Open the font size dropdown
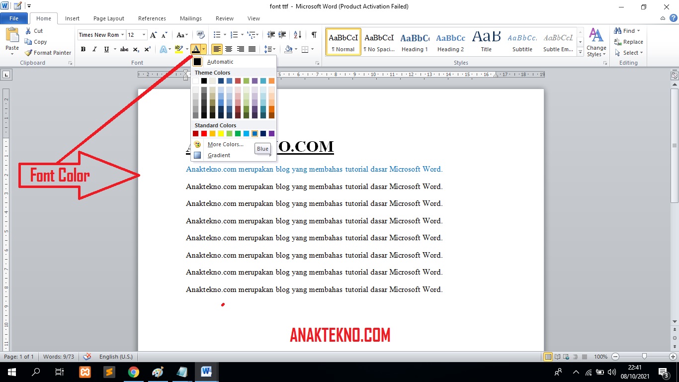Screen dimensions: 679x382 coord(144,35)
